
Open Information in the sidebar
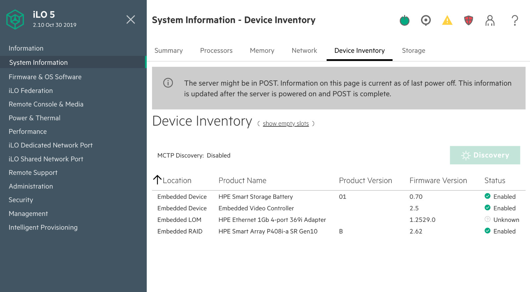click(x=26, y=48)
